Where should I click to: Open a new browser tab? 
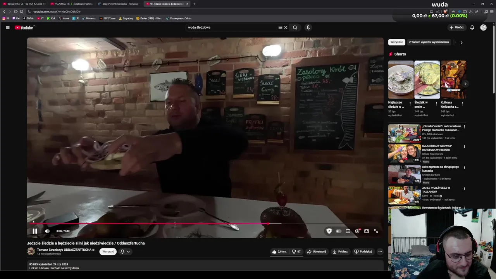coord(195,4)
